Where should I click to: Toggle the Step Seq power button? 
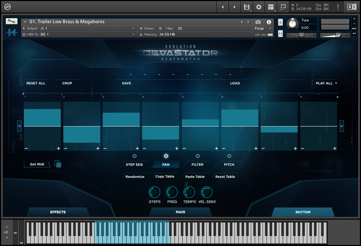[135, 156]
